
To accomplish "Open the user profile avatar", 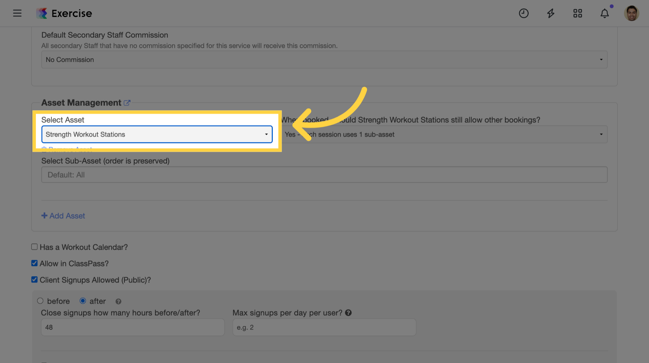I will pos(631,13).
